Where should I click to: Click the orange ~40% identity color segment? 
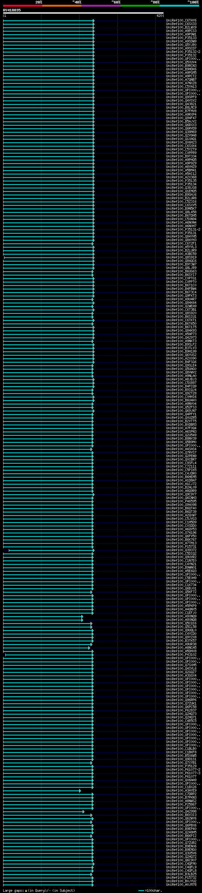62,6
